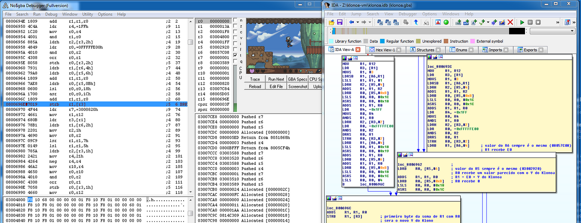The height and width of the screenshot is (223, 581).
Task: Switch to the Imports tab
Action: click(x=495, y=50)
